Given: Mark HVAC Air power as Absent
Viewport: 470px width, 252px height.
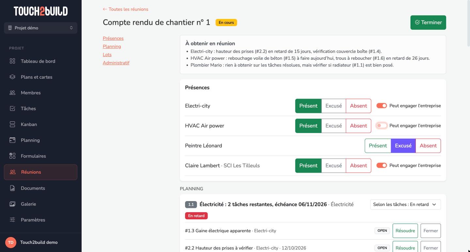Looking at the screenshot, I should tap(358, 126).
